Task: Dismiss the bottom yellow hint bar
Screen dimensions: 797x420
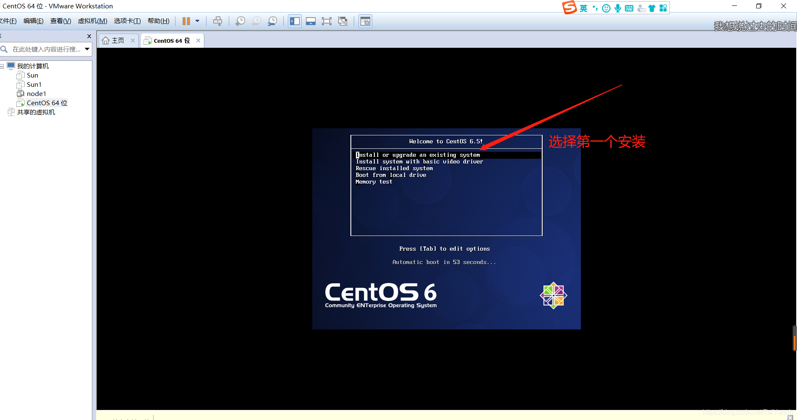Action: [790, 417]
